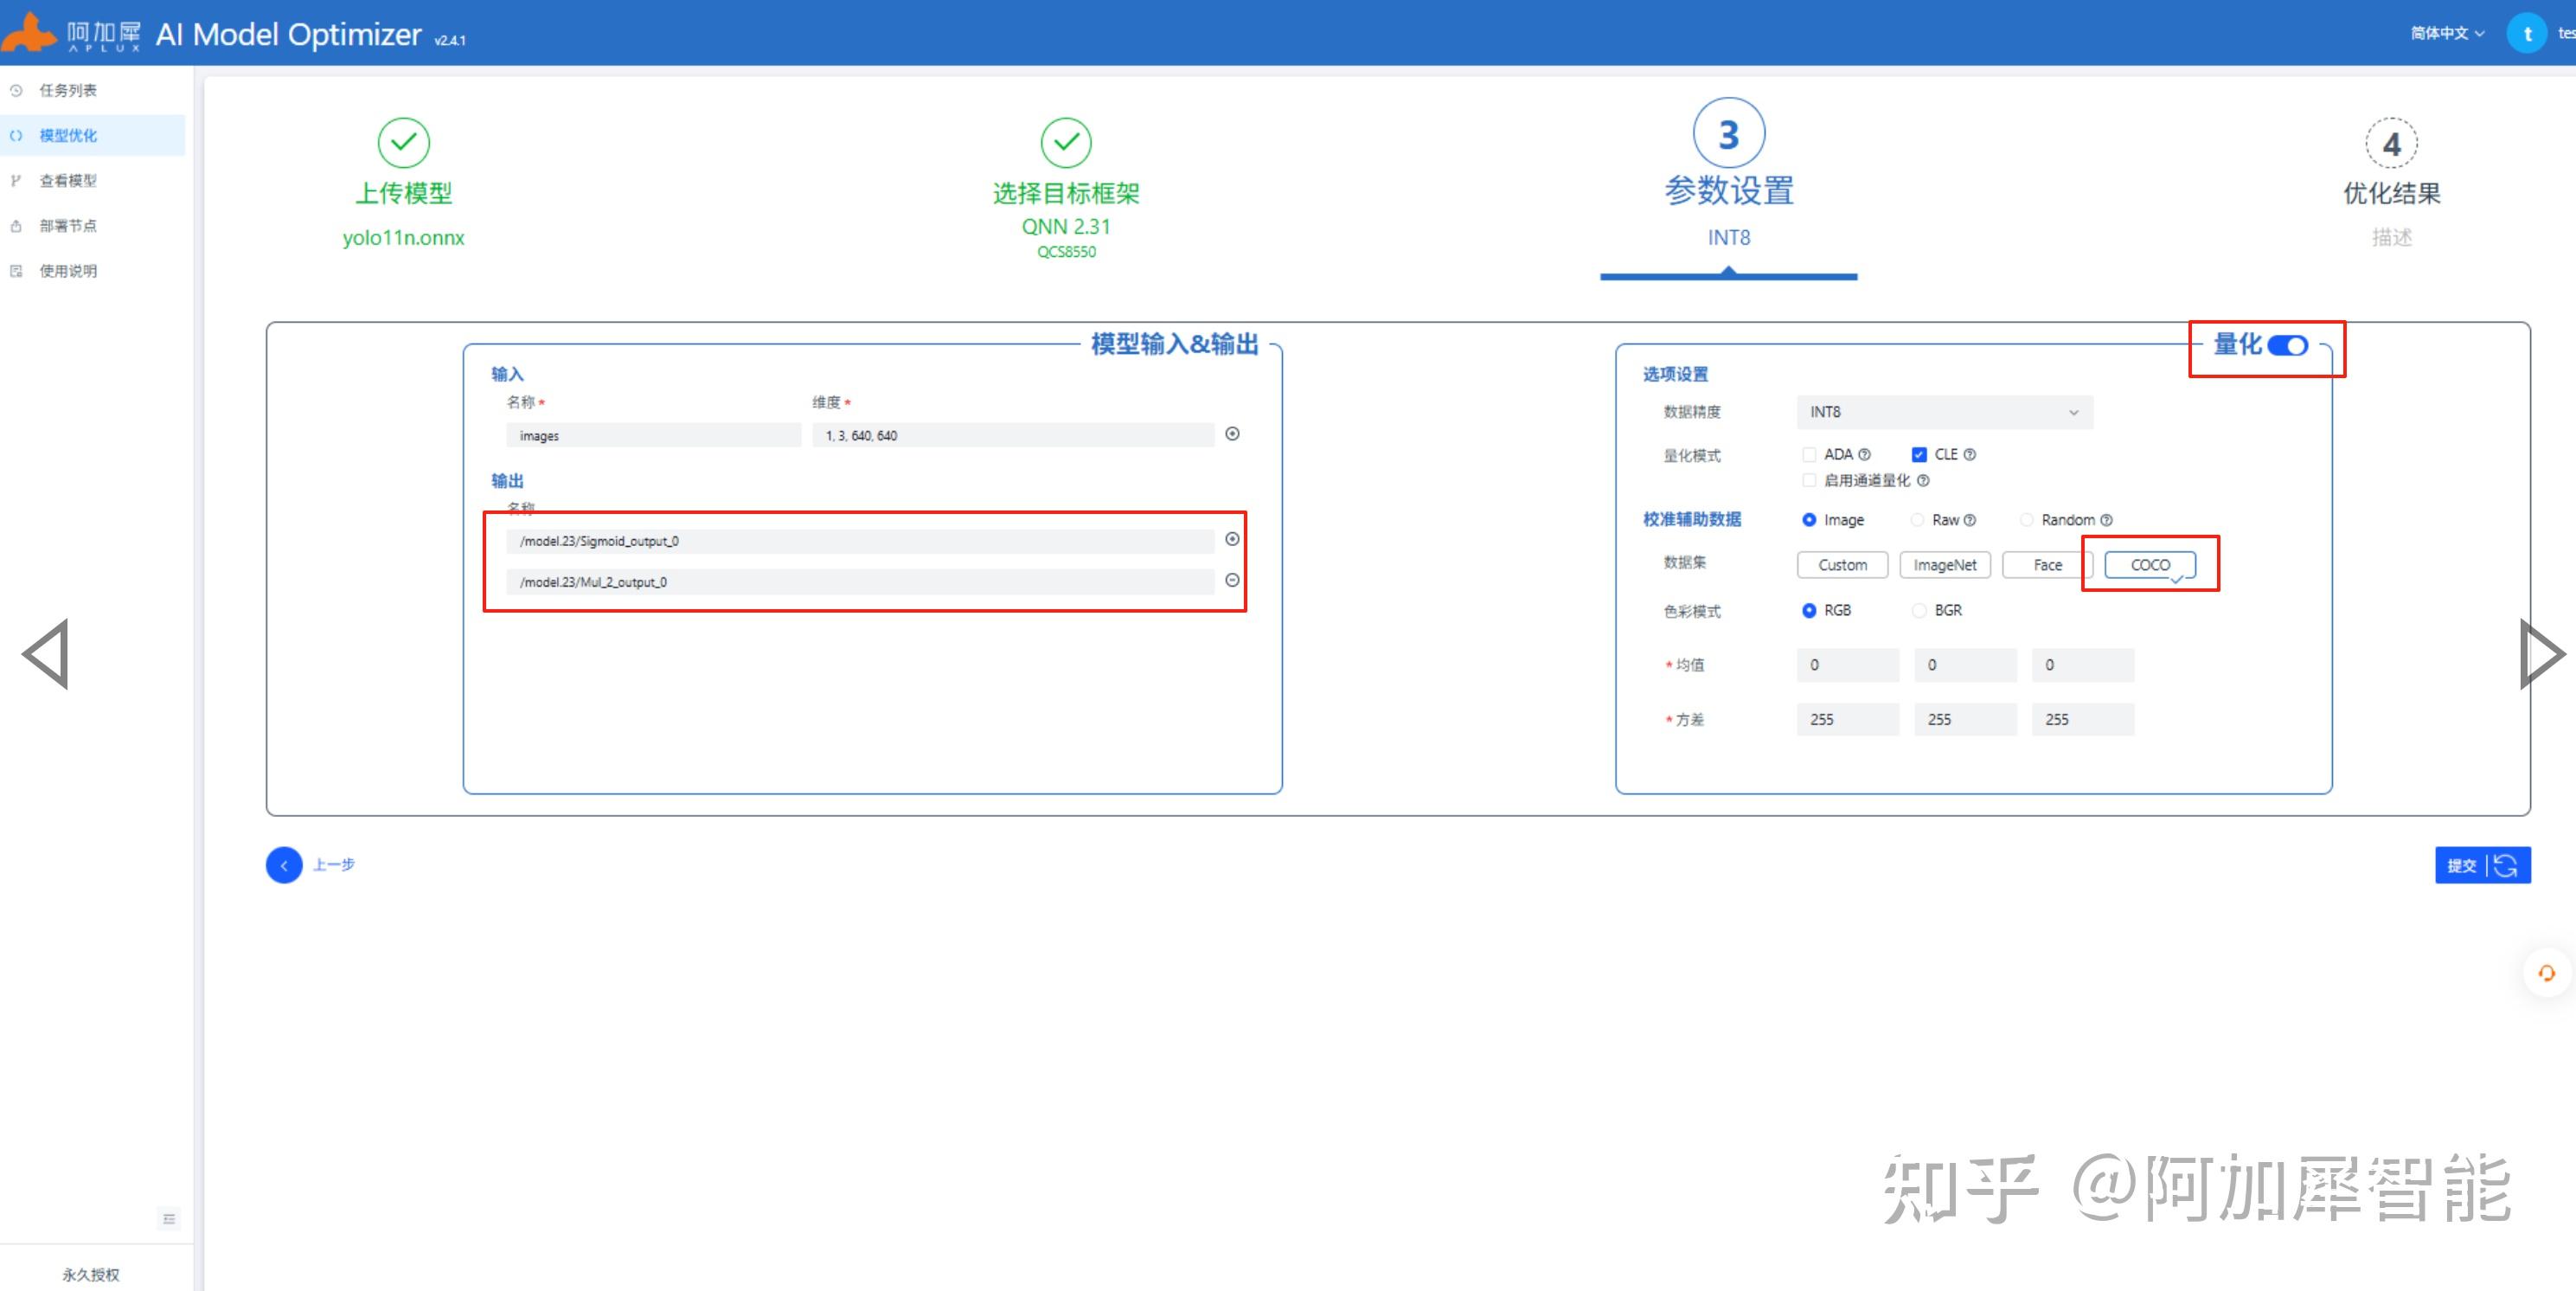
Task: Click the floating refresh icon at bottom right
Action: [2547, 971]
